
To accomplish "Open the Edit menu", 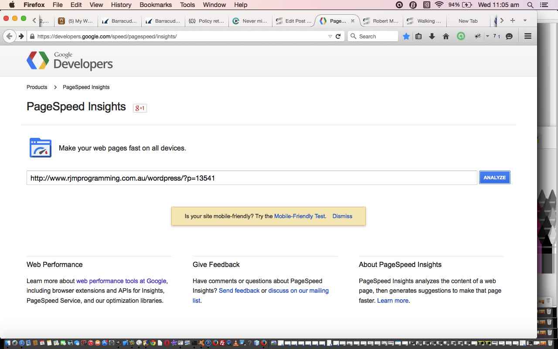I will coord(76,5).
